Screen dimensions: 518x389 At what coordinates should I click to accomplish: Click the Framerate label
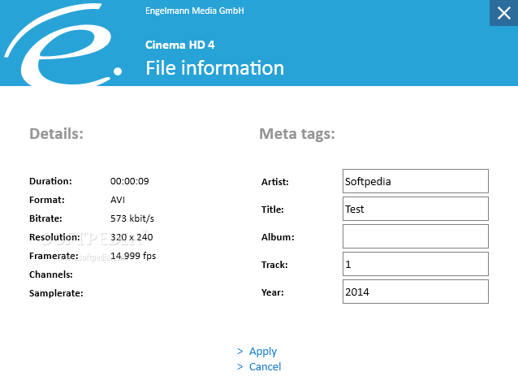pos(54,256)
